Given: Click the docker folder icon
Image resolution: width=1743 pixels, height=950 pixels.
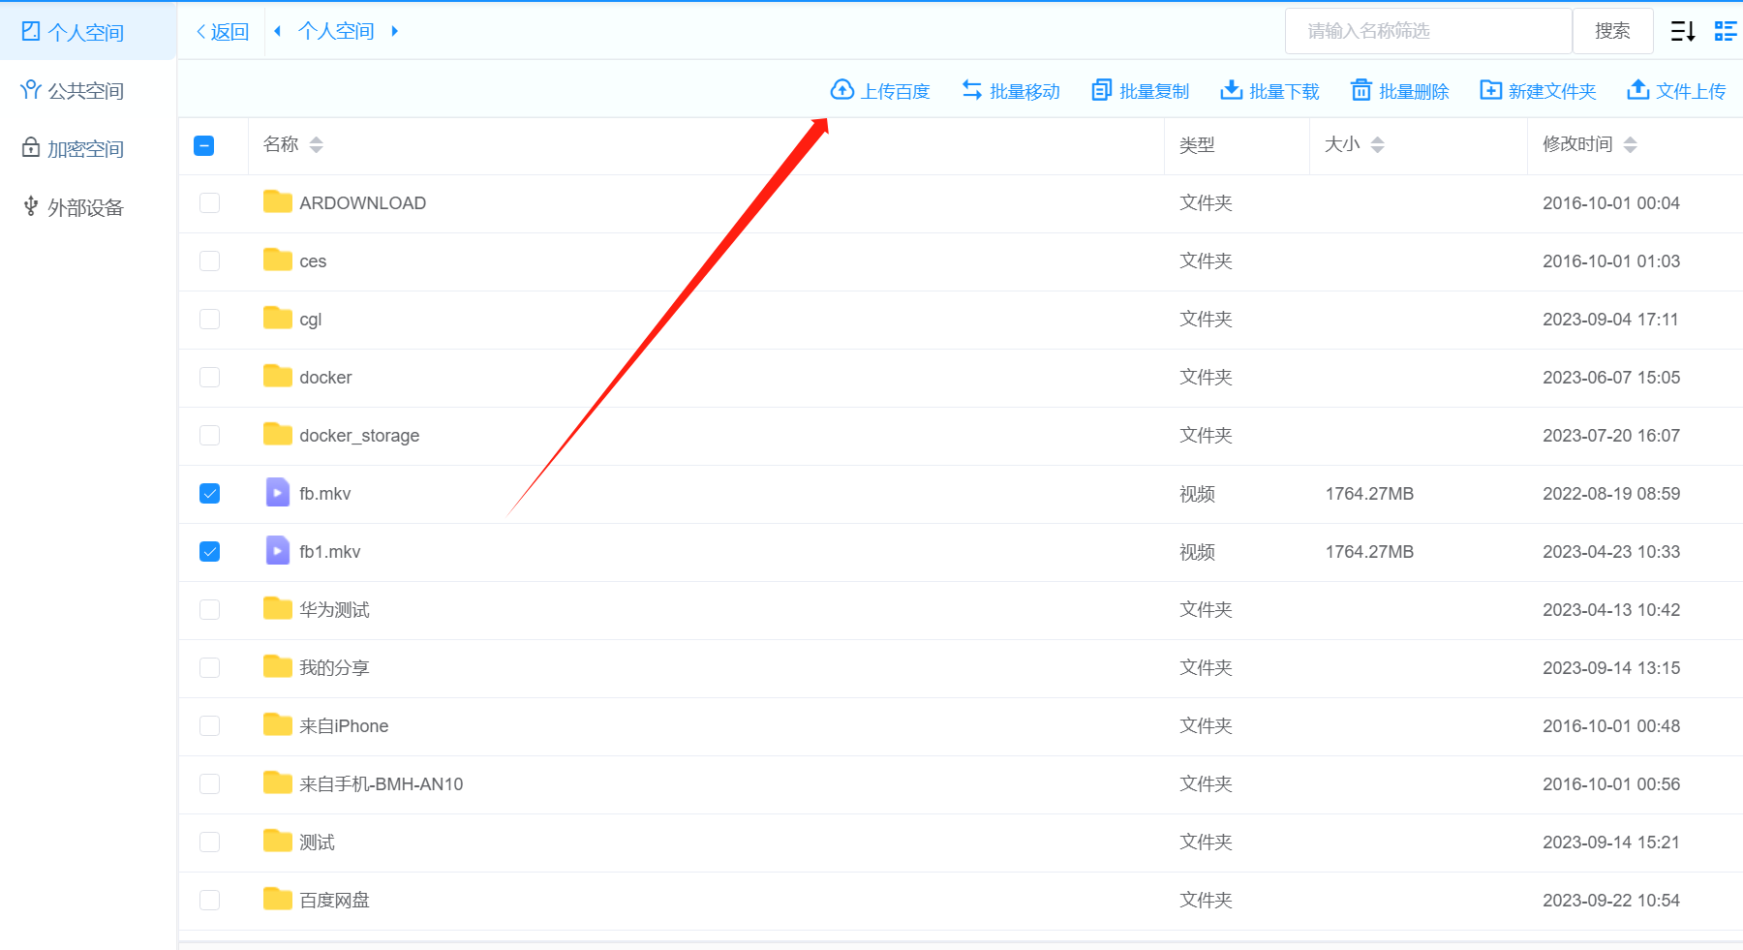Looking at the screenshot, I should click(x=278, y=376).
